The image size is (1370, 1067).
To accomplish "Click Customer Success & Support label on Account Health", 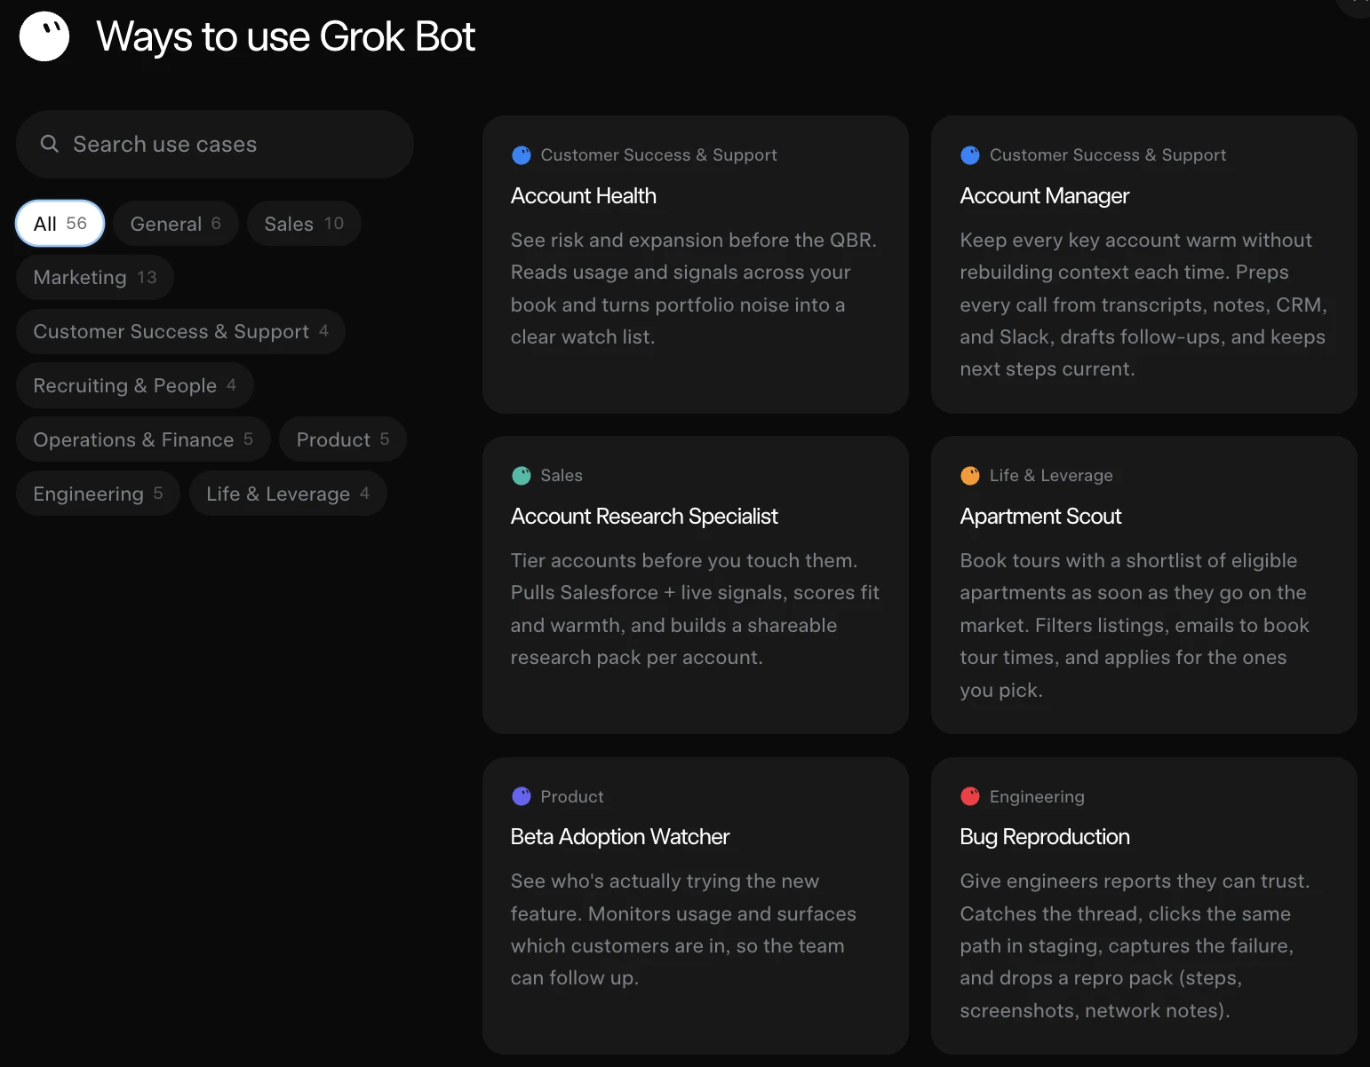I will click(x=658, y=155).
